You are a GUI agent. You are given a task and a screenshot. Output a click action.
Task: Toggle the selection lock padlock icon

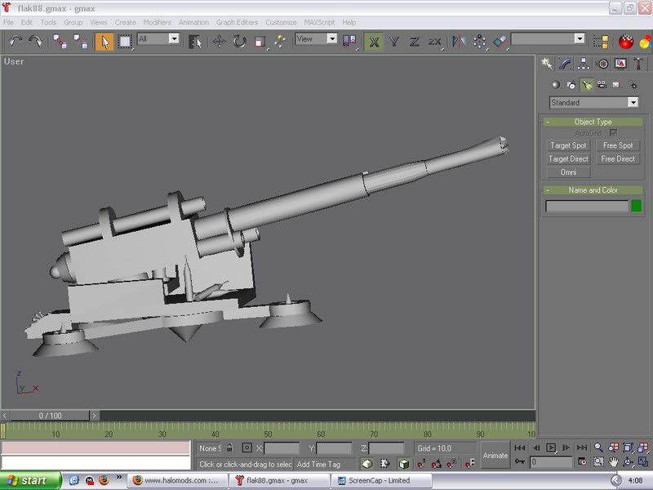(x=229, y=448)
